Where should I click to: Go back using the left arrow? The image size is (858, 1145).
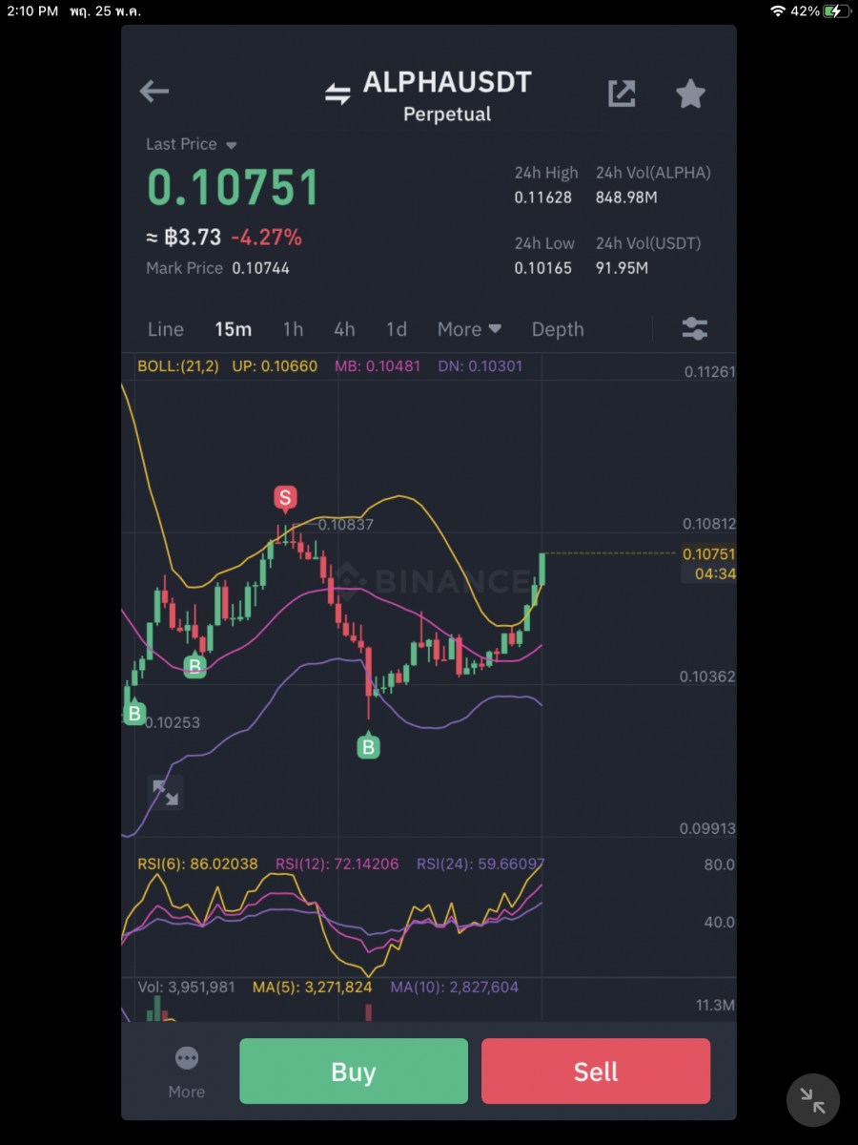[x=153, y=92]
